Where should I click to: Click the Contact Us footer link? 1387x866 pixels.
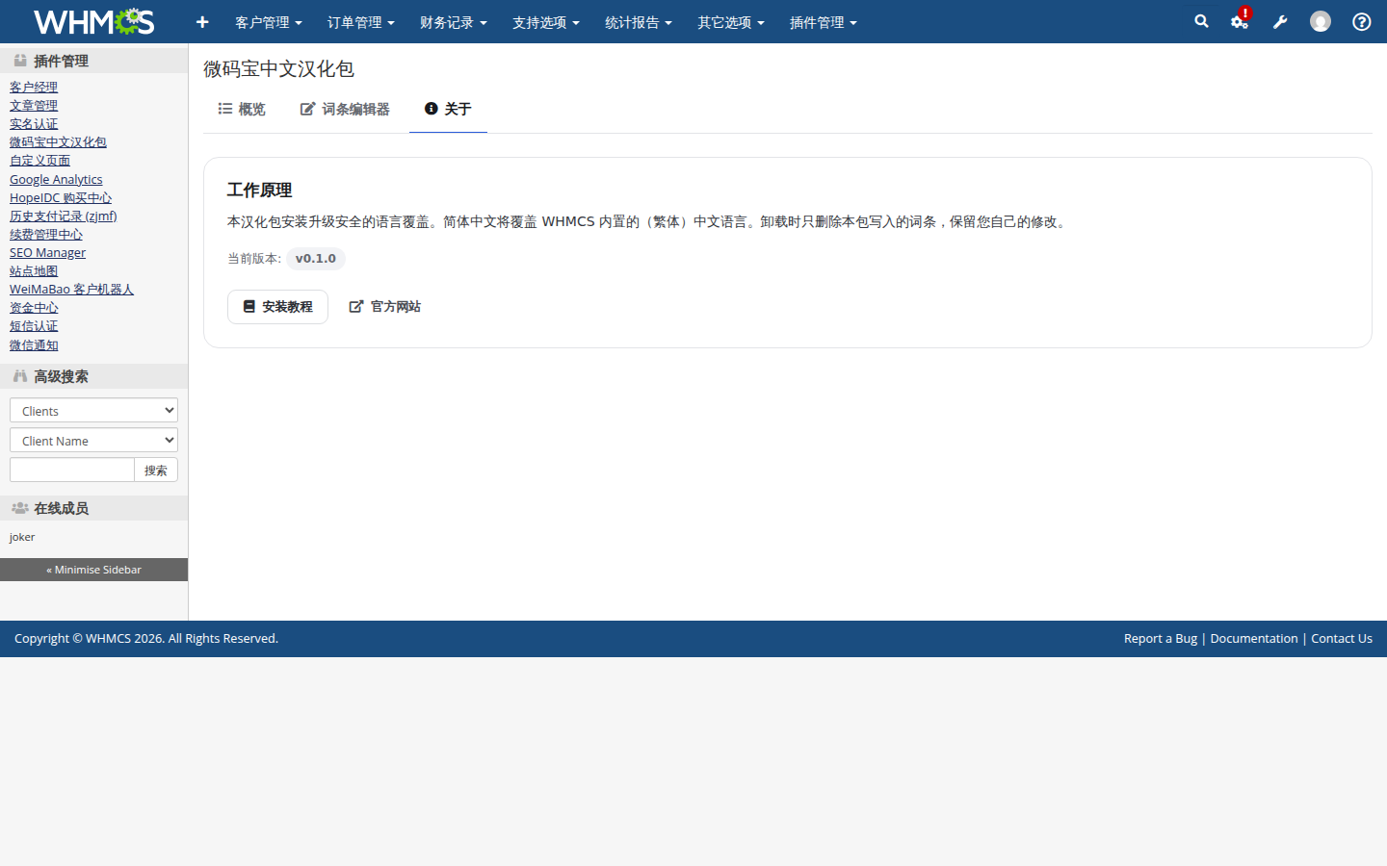tap(1342, 638)
